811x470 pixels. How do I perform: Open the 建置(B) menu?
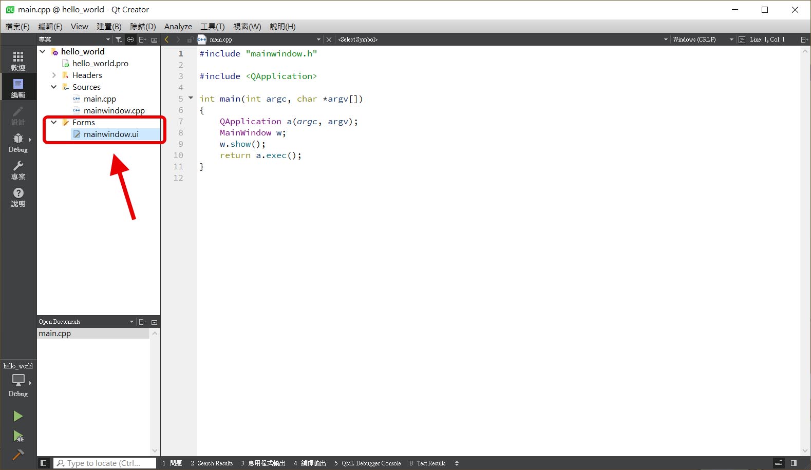pyautogui.click(x=109, y=26)
